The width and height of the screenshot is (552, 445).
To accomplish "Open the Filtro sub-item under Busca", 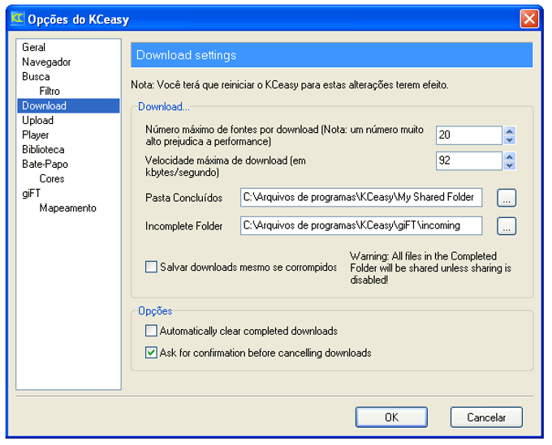I will [50, 91].
